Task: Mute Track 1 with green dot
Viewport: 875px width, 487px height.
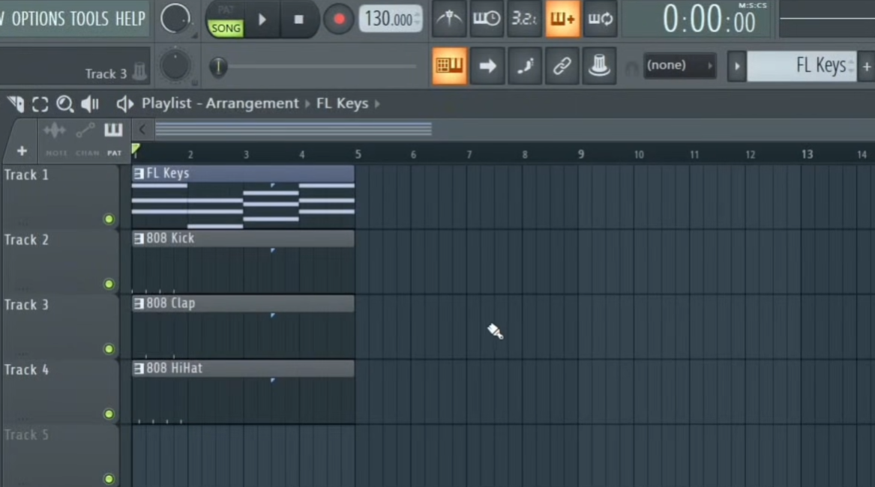Action: 109,220
